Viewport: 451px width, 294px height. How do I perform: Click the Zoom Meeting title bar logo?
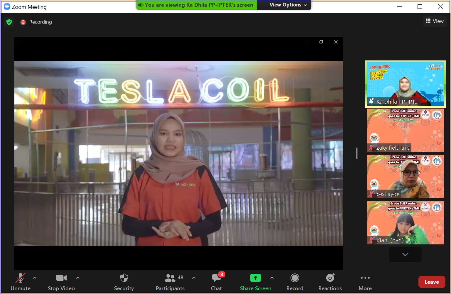(x=7, y=7)
